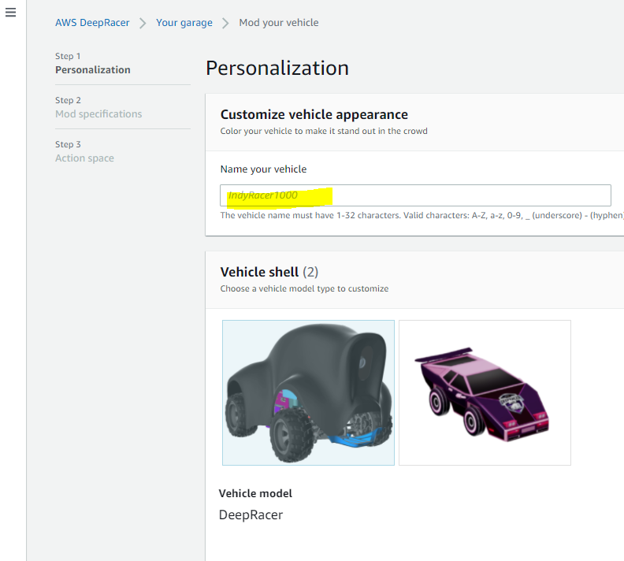Click the Name your vehicle label
The image size is (624, 561).
[263, 169]
